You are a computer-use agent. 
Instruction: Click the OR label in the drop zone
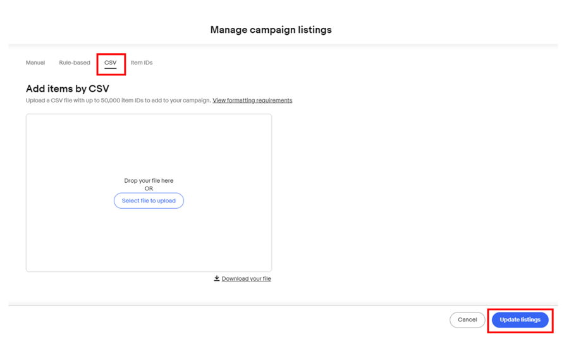tap(149, 188)
